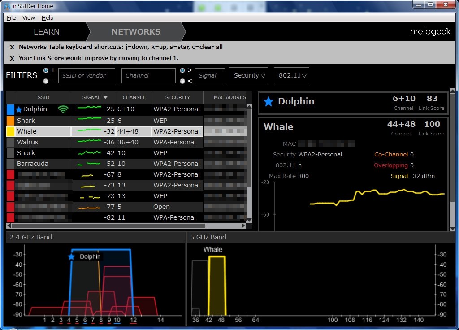Close the Link Score channel suggestion message
The width and height of the screenshot is (459, 330).
tap(12, 58)
